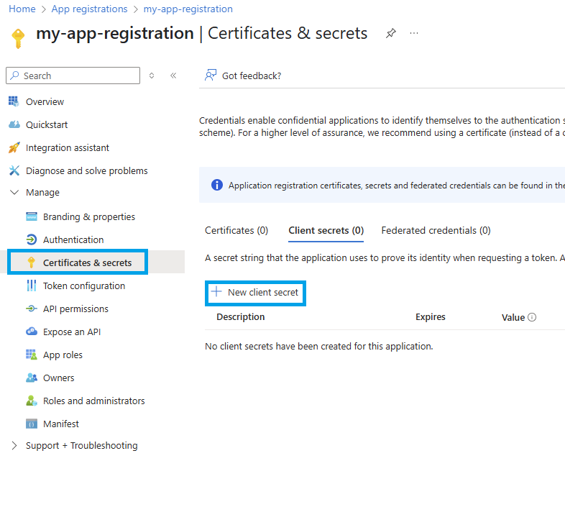Switch to the Certificates (0) tab
Screen dimensions: 565x507
pos(236,230)
